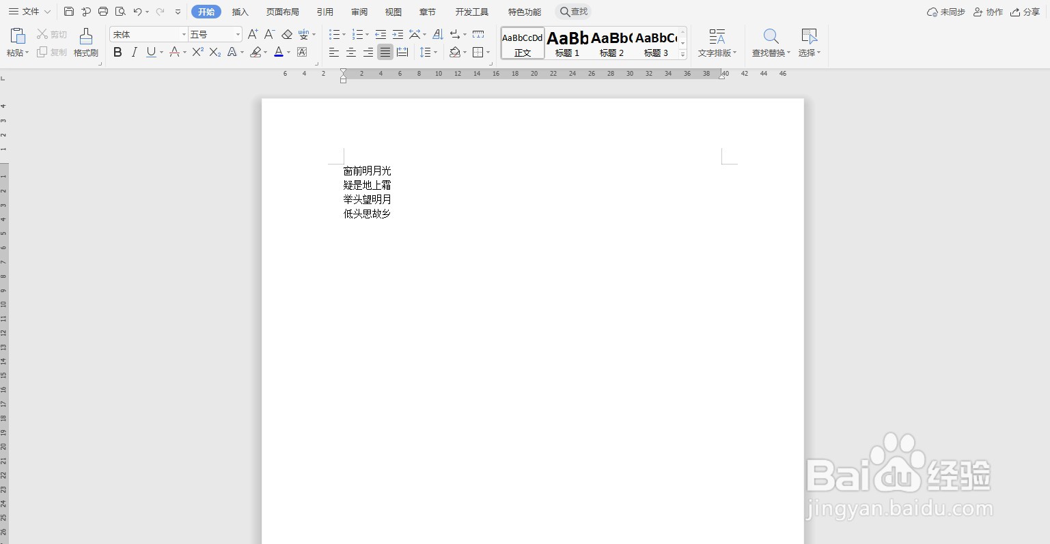Click bulleted list icon
The height and width of the screenshot is (544, 1050).
334,34
